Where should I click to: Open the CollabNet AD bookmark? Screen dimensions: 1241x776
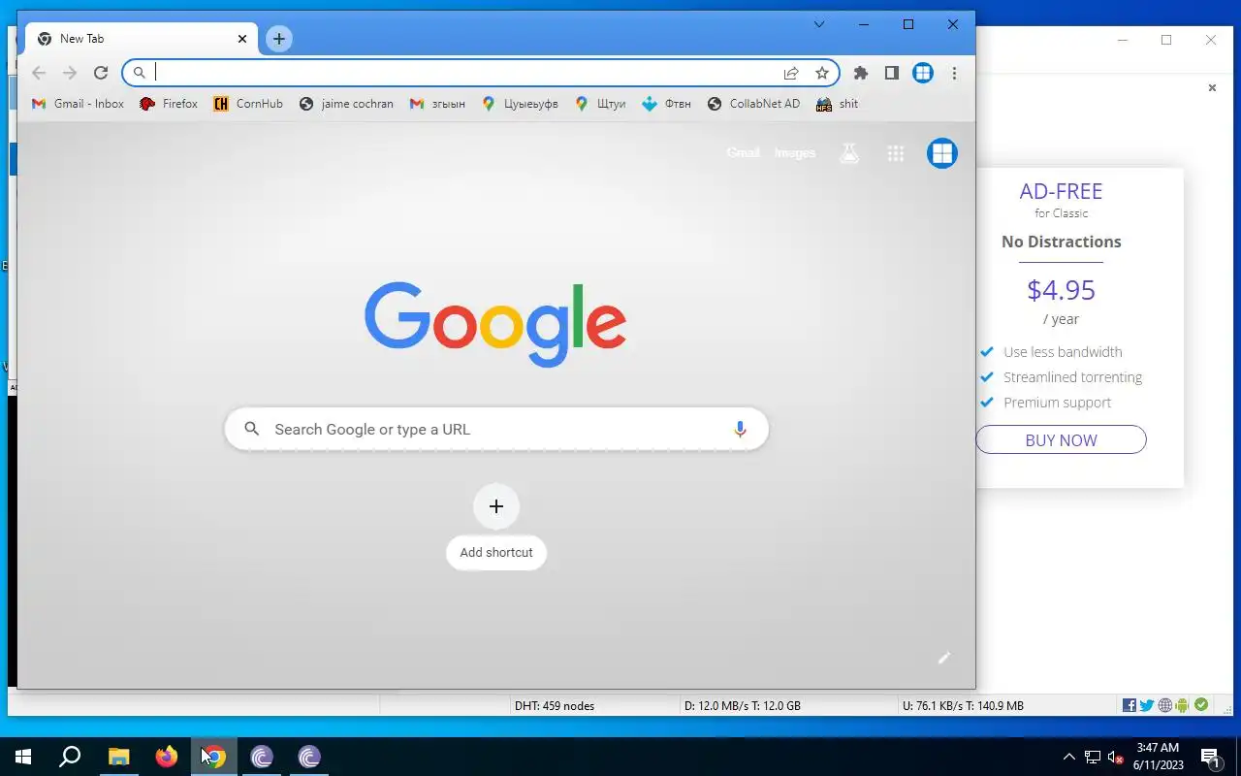[753, 104]
